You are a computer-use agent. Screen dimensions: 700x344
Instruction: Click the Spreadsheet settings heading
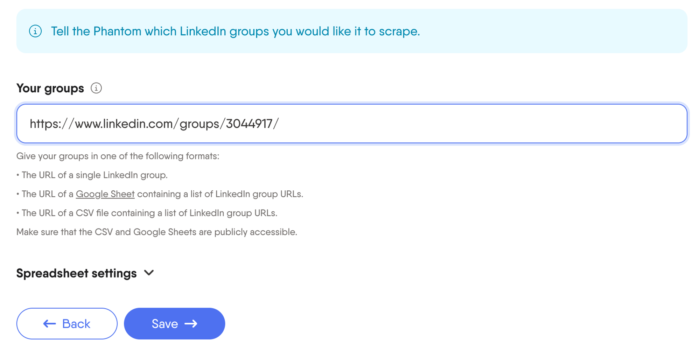click(x=76, y=273)
